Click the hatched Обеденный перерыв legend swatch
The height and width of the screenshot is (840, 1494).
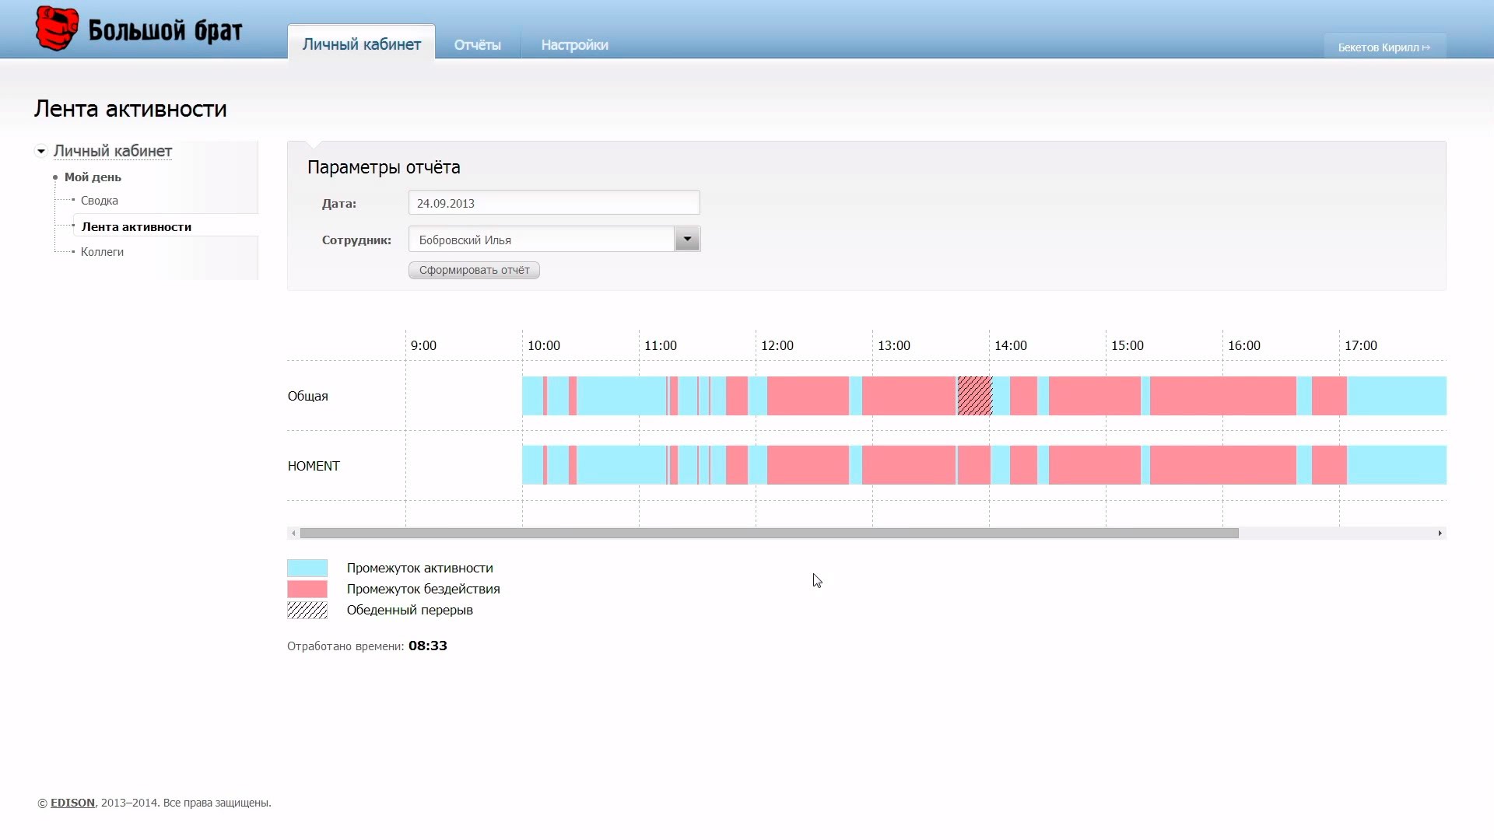coord(307,610)
